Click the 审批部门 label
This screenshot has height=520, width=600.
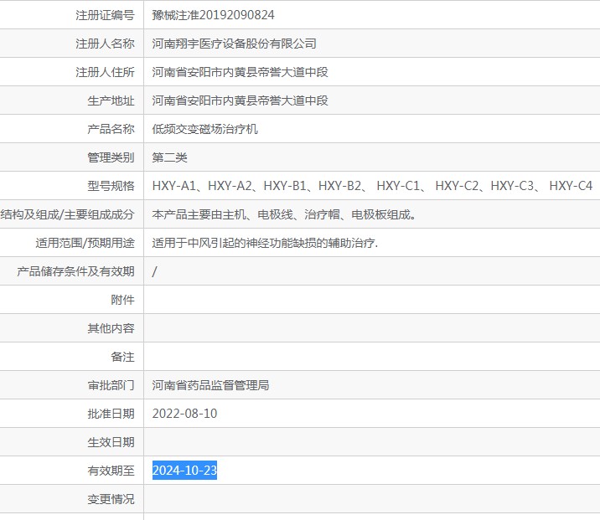coord(111,385)
